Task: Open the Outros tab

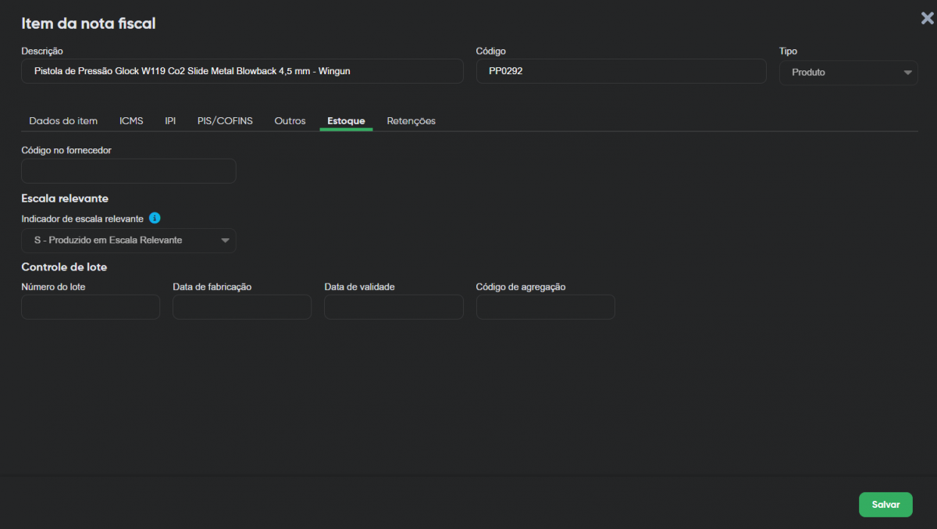Action: click(290, 121)
